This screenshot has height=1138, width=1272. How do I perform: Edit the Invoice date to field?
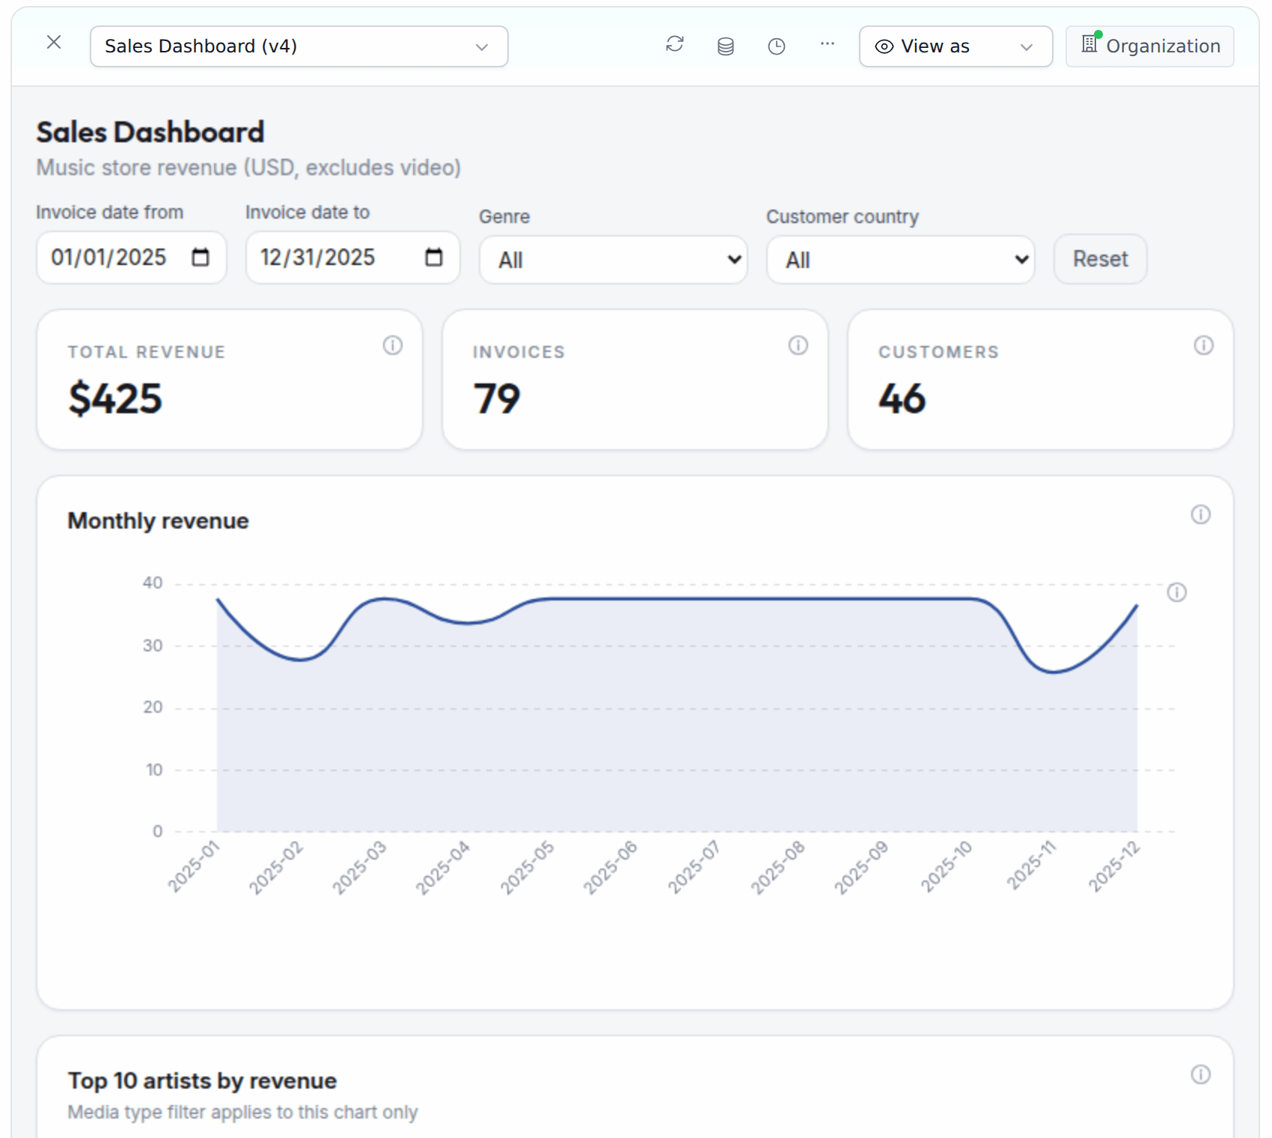click(x=352, y=258)
